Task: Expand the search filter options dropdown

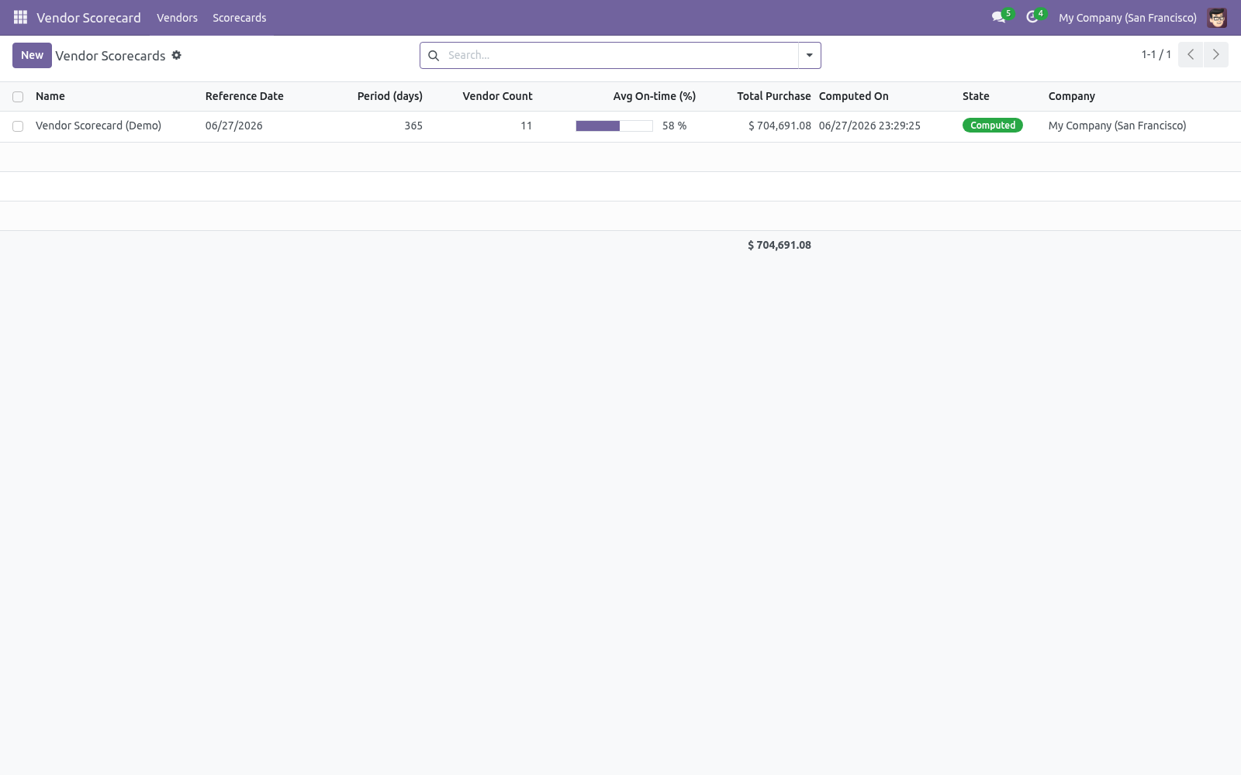Action: pyautogui.click(x=809, y=55)
